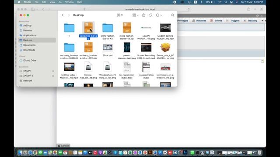The width and height of the screenshot is (280, 157).
Task: Select the Screen Recording mp4 file
Action: 146,48
